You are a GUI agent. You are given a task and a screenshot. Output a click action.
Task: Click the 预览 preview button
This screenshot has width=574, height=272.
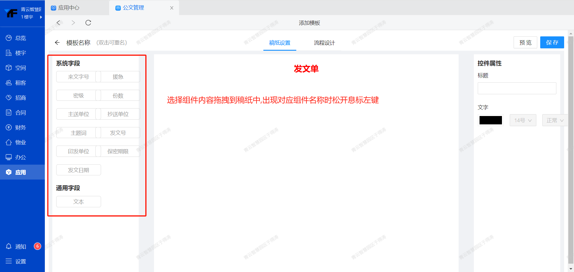[x=525, y=42]
